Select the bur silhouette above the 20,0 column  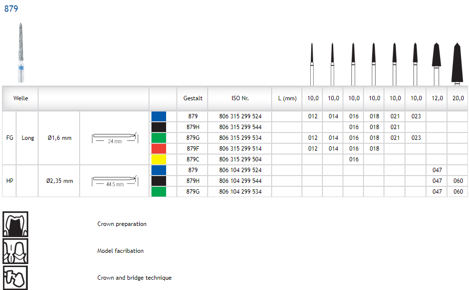[457, 63]
